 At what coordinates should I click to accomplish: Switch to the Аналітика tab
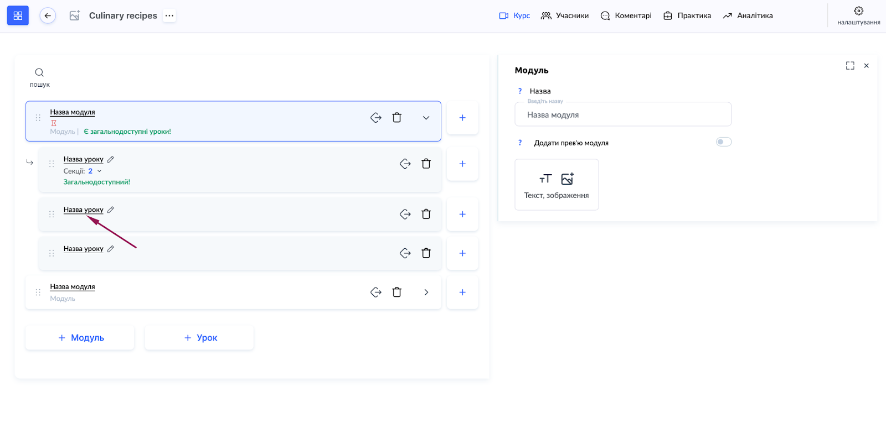(x=748, y=15)
